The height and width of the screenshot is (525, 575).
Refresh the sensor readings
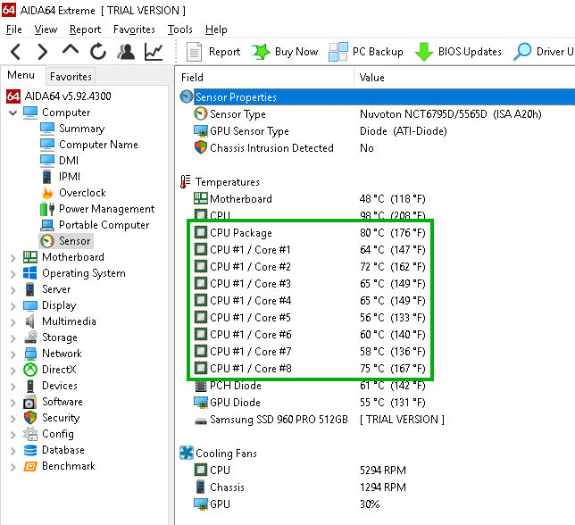[98, 51]
